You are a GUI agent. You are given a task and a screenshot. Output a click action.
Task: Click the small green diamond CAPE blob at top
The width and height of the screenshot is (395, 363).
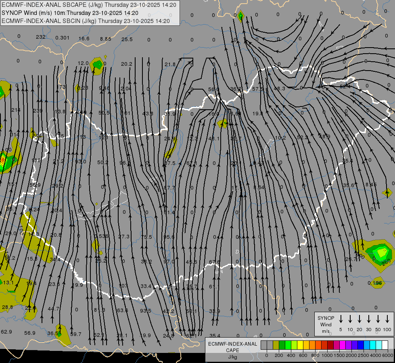[240, 16]
